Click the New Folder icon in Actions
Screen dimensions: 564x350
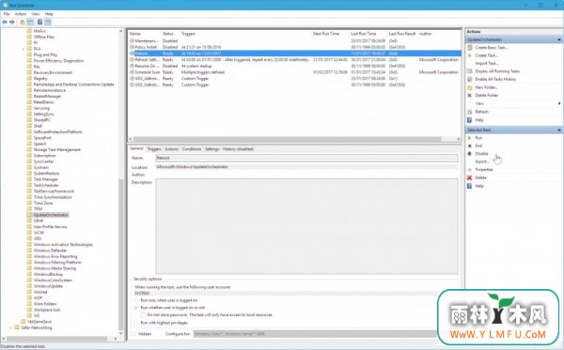[469, 87]
